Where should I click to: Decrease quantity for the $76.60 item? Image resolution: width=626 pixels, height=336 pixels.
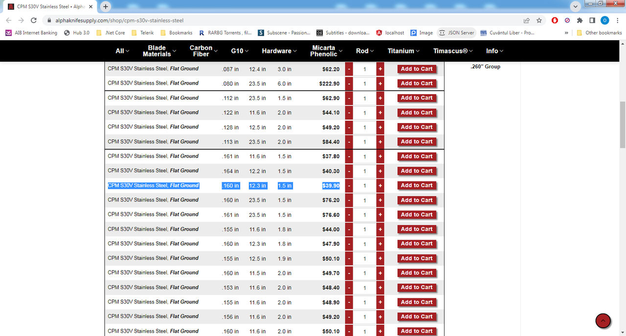[x=349, y=215]
